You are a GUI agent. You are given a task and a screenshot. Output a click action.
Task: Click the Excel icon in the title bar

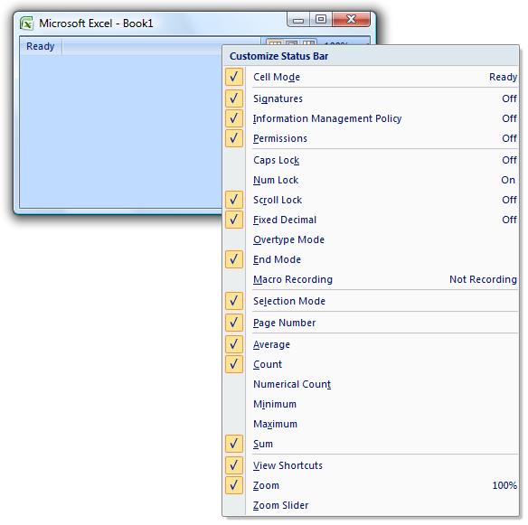26,23
